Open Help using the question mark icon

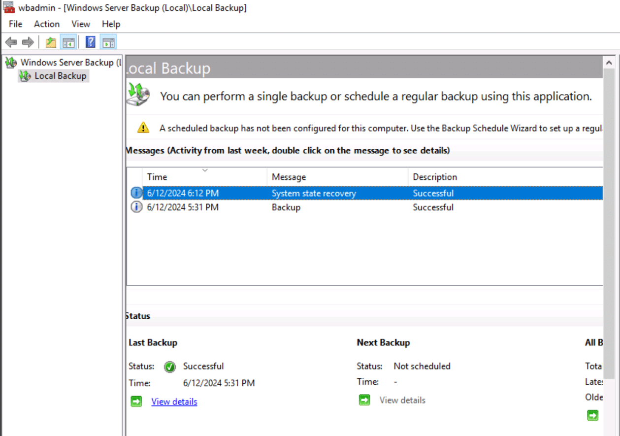click(91, 42)
